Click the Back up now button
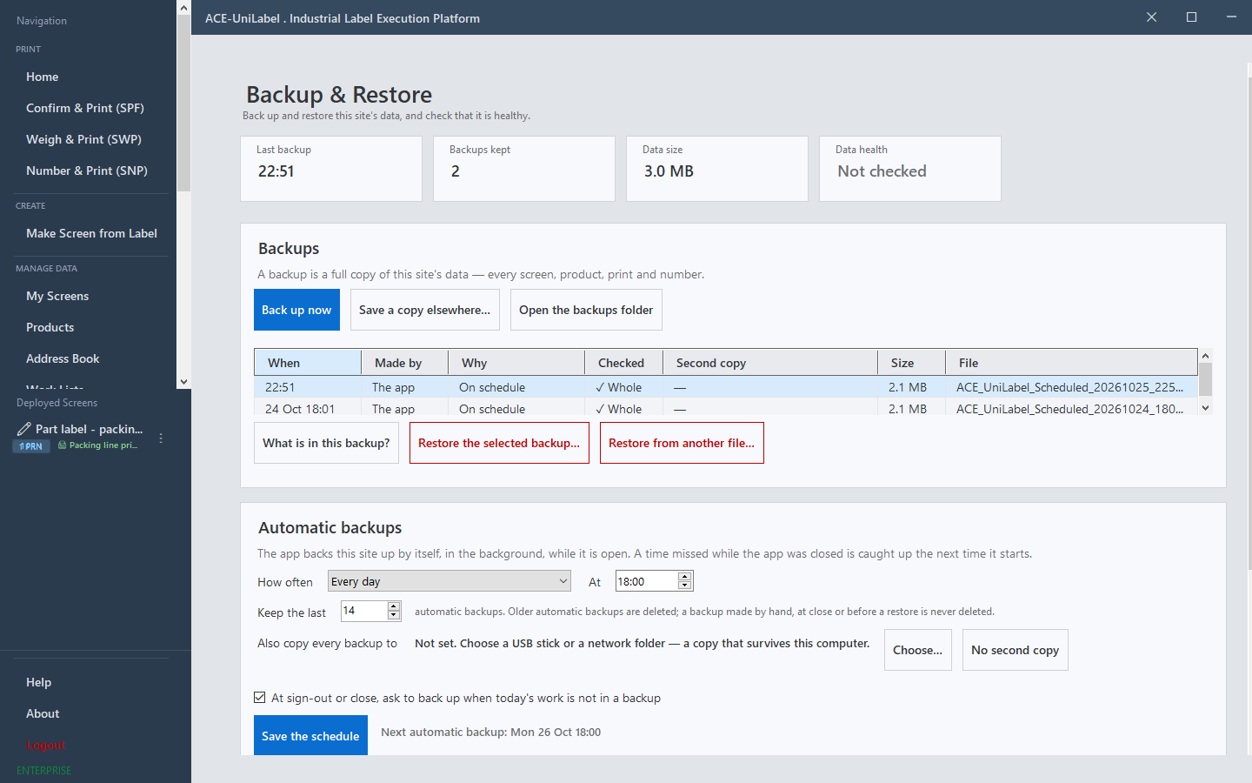Image resolution: width=1252 pixels, height=783 pixels. tap(296, 310)
